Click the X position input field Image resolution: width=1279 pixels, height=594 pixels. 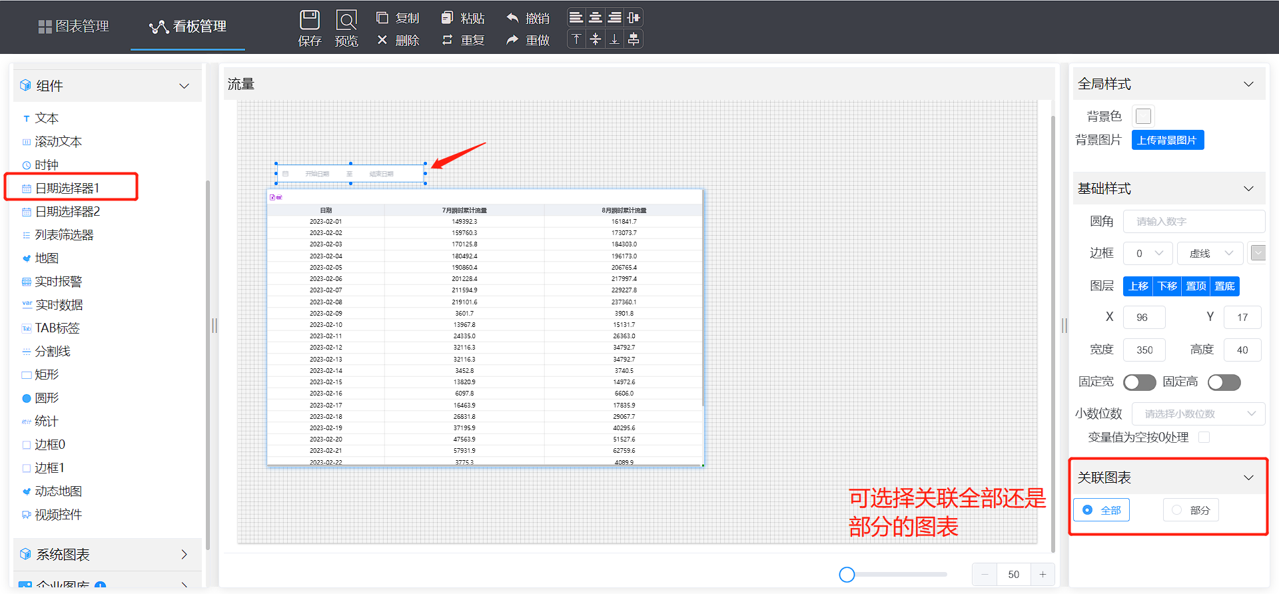[1144, 317]
